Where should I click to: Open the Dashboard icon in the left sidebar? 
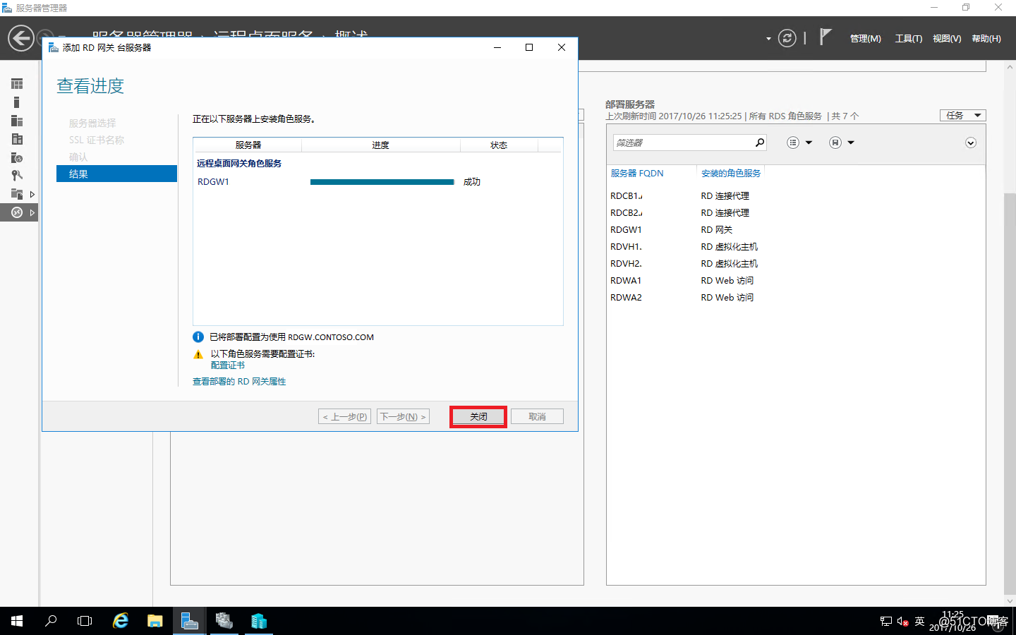click(x=17, y=84)
